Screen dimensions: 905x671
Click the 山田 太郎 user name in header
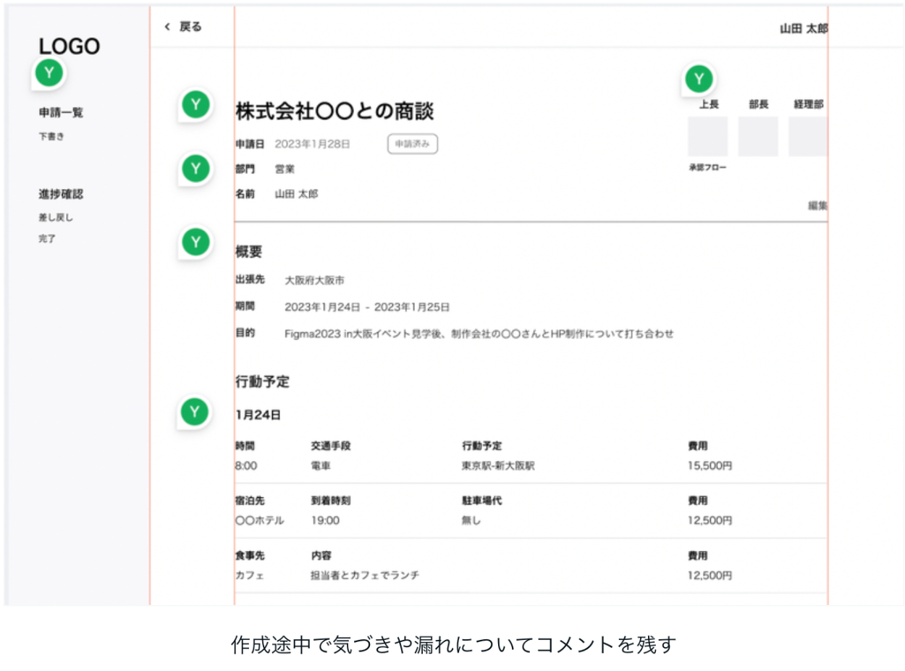804,28
